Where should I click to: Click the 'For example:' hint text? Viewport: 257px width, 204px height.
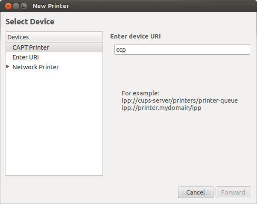pyautogui.click(x=140, y=93)
